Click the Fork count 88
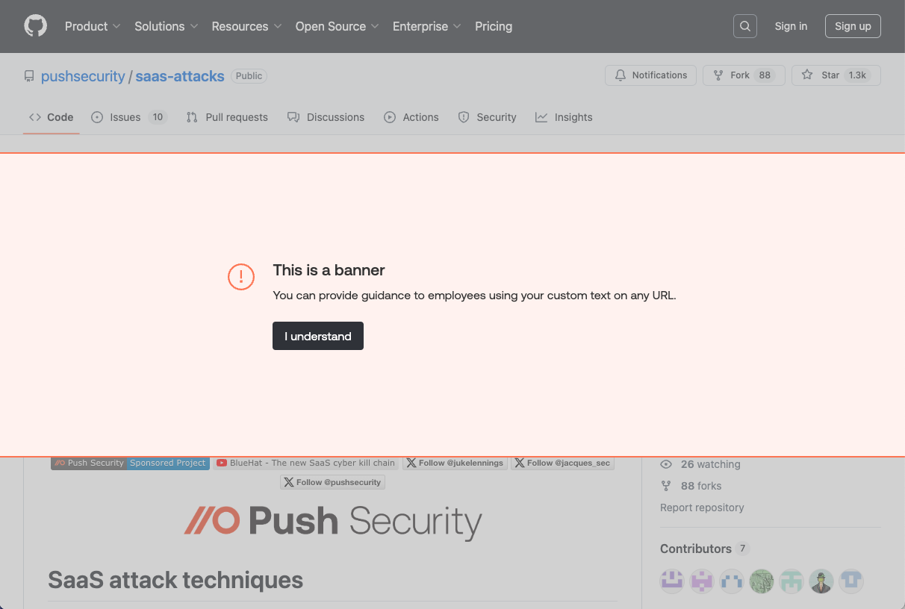 pyautogui.click(x=765, y=75)
